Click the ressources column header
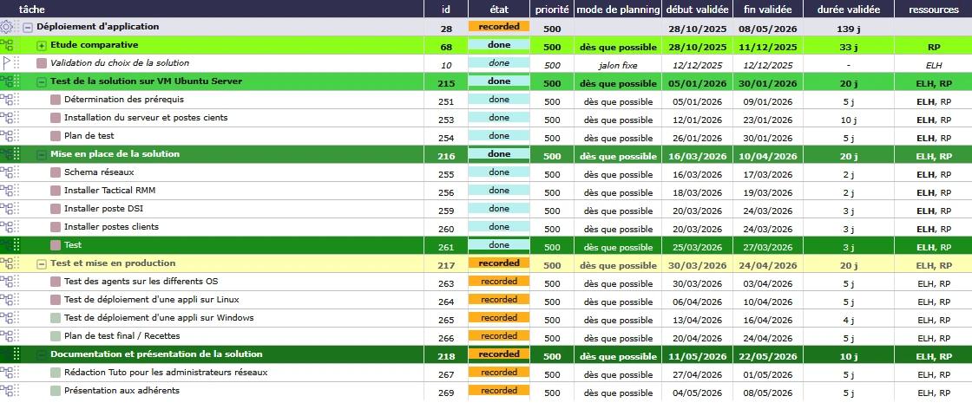 click(x=934, y=10)
